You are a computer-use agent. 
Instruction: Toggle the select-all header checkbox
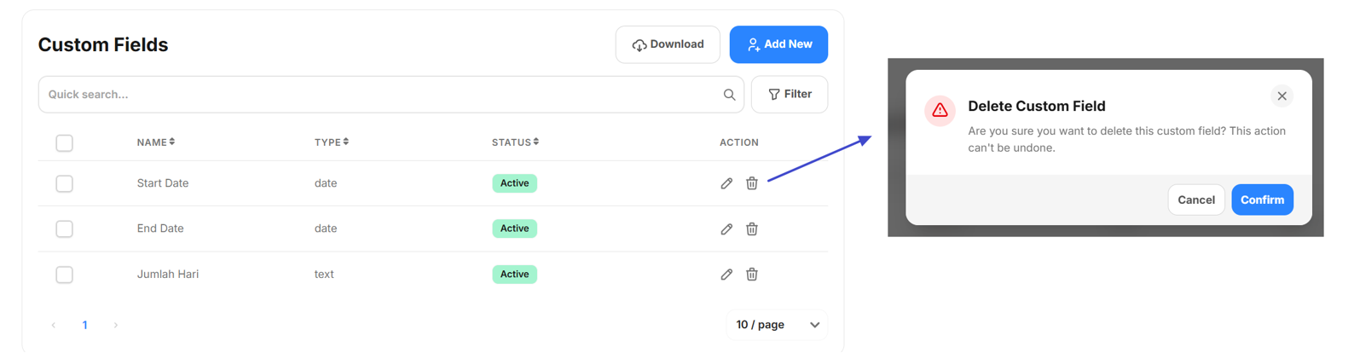pyautogui.click(x=64, y=142)
